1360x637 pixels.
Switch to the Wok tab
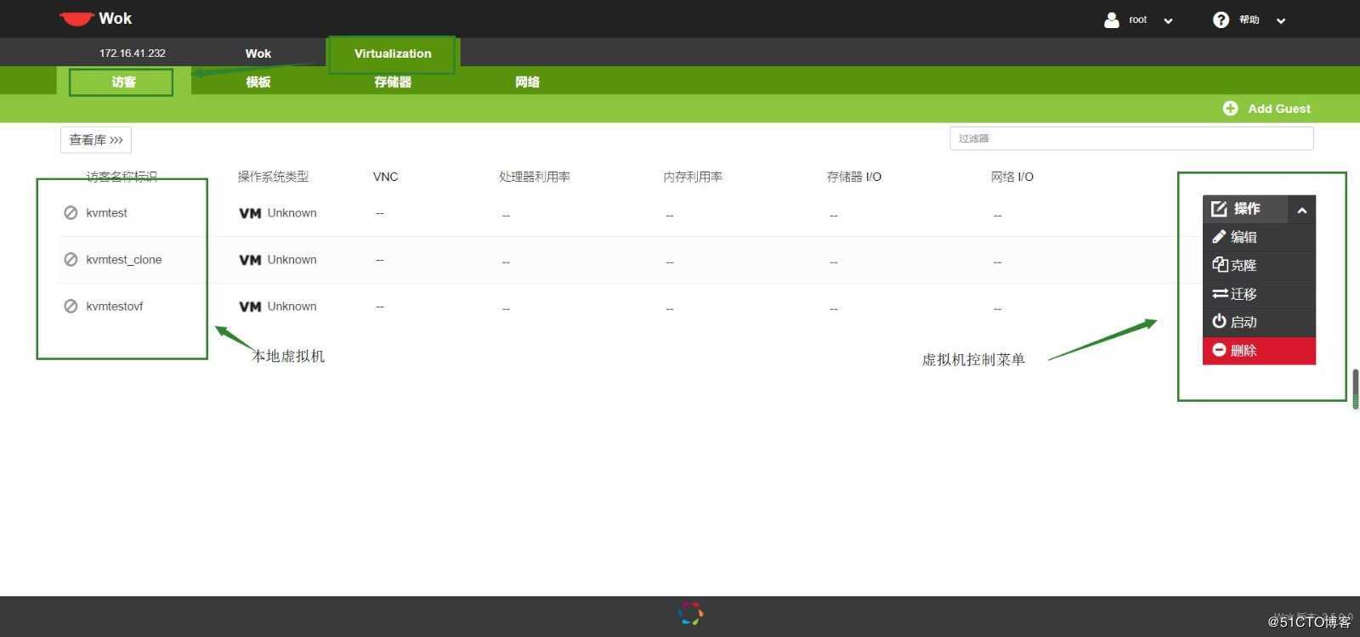click(258, 53)
